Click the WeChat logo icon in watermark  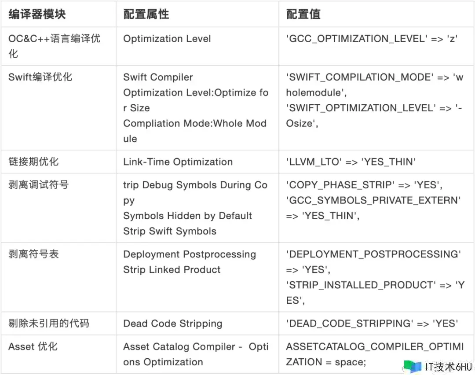(412, 366)
